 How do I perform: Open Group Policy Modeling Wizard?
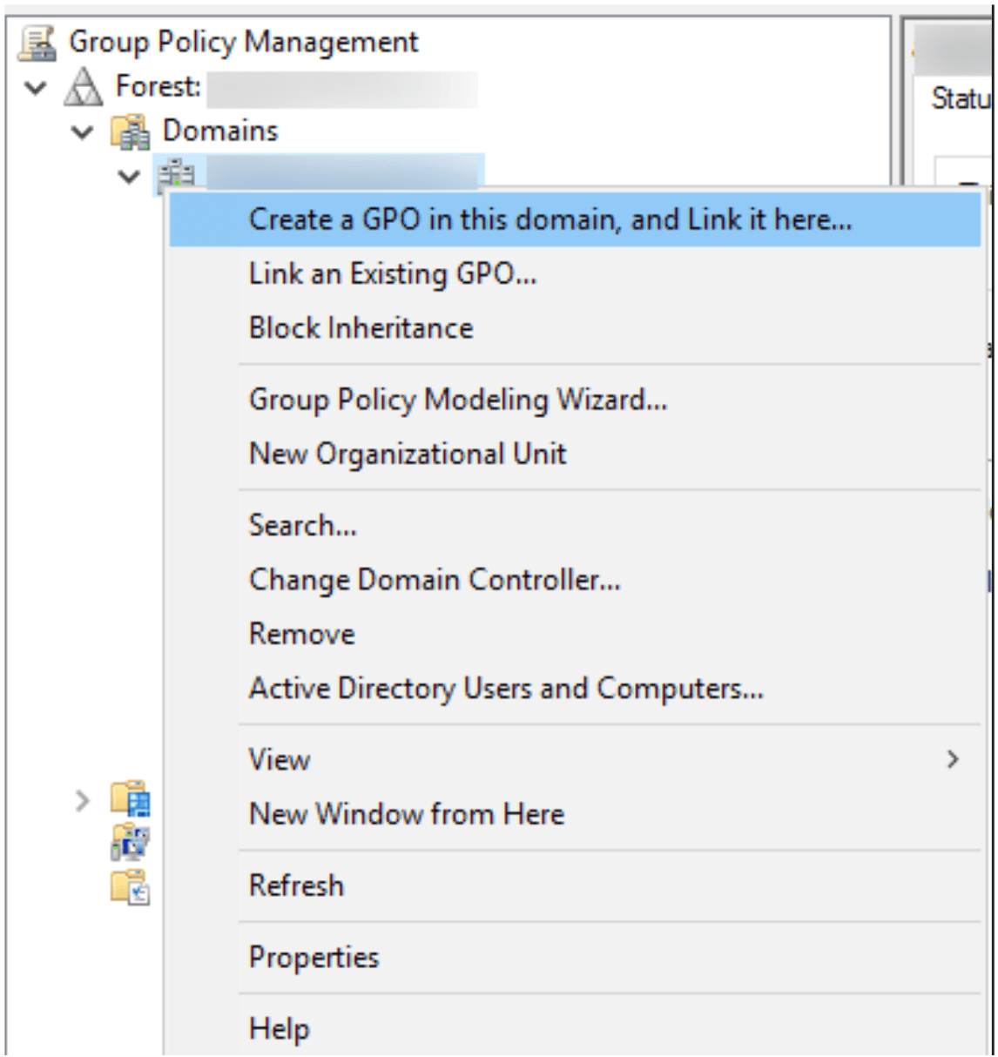coord(575,400)
